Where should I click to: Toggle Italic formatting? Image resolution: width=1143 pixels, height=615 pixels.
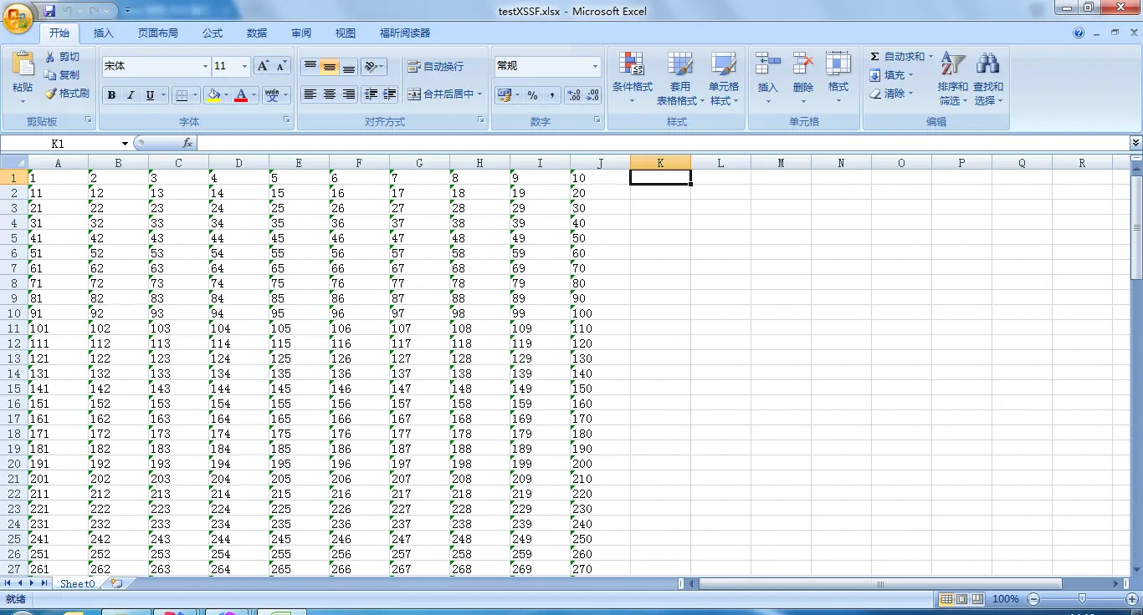click(131, 95)
